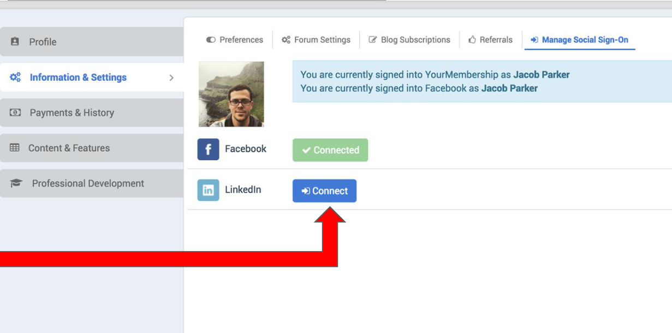Click the graduation cap icon
672x333 pixels.
(16, 183)
